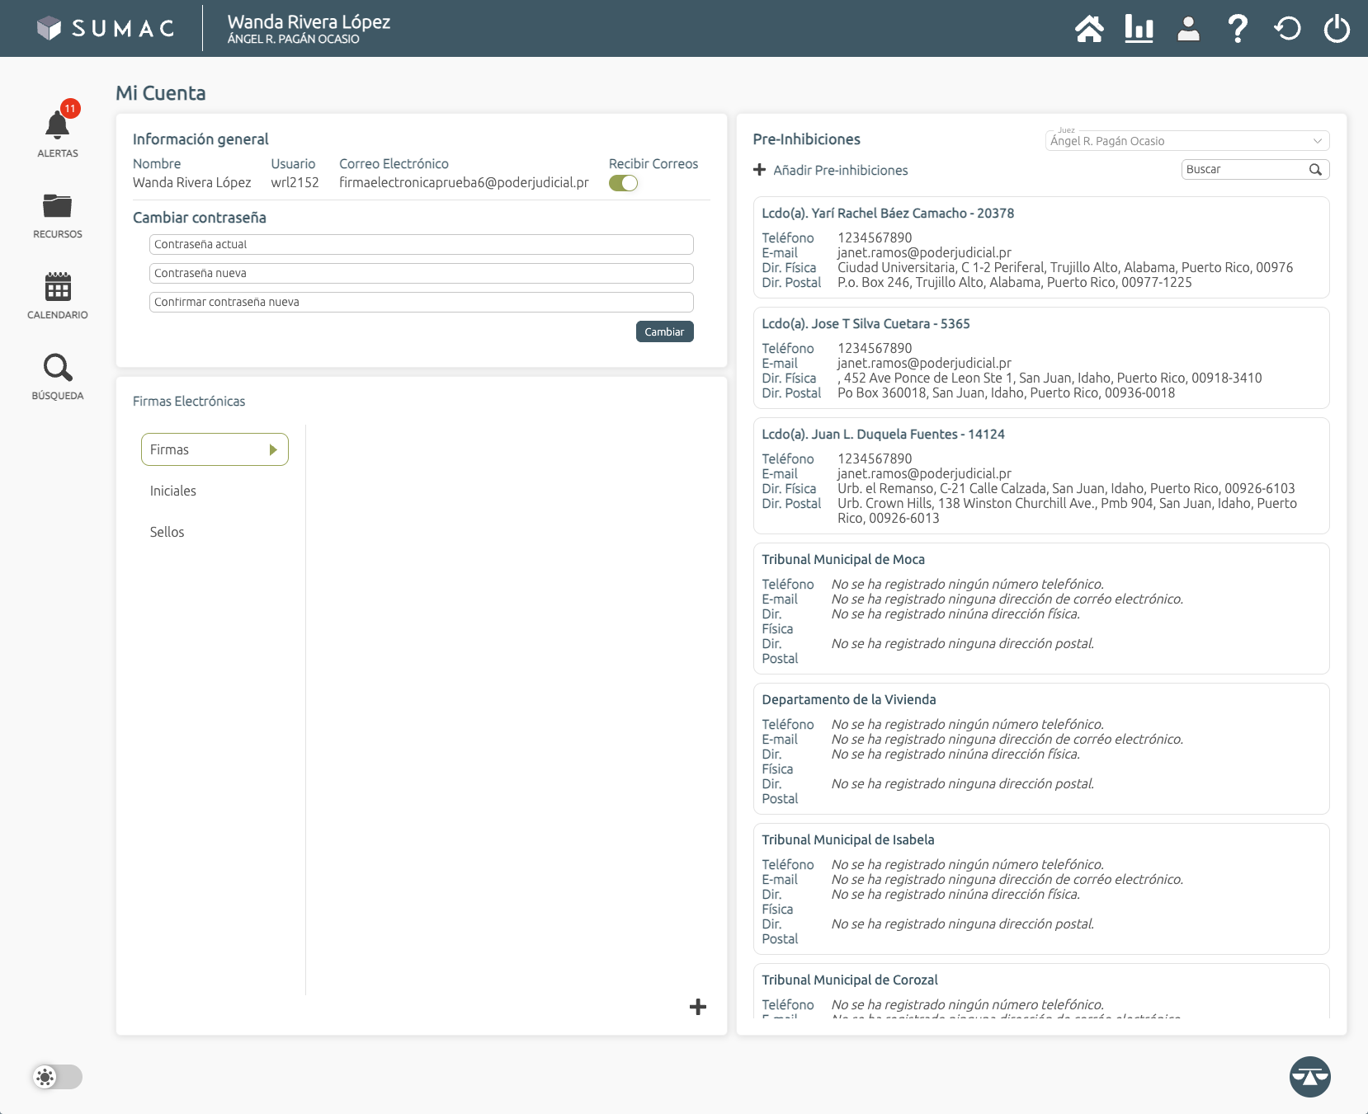This screenshot has width=1368, height=1114.
Task: Open the Calendario icon in sidebar
Action: [57, 287]
